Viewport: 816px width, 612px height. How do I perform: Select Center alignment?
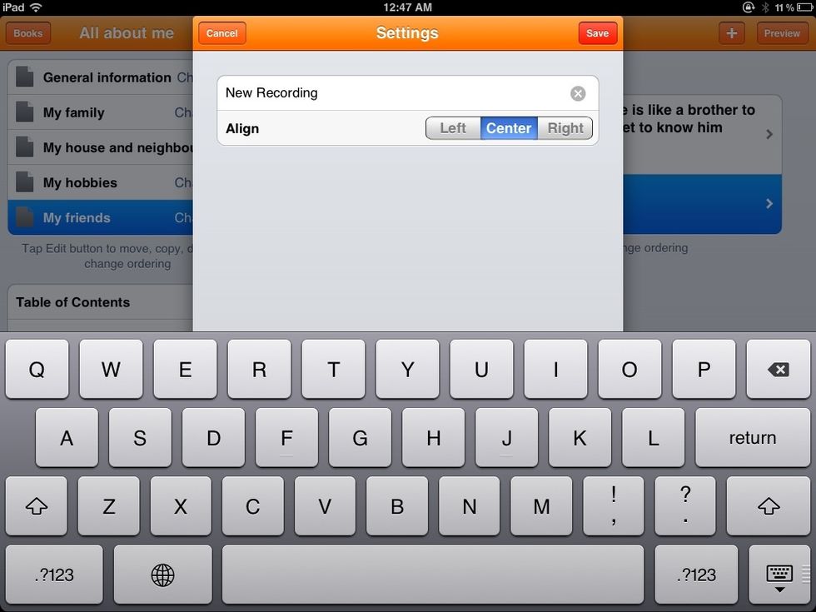point(509,128)
